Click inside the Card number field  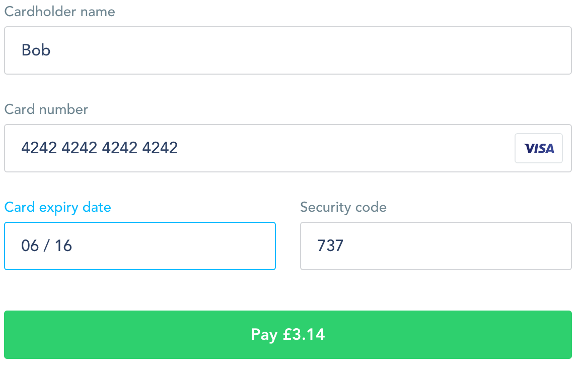click(x=252, y=148)
